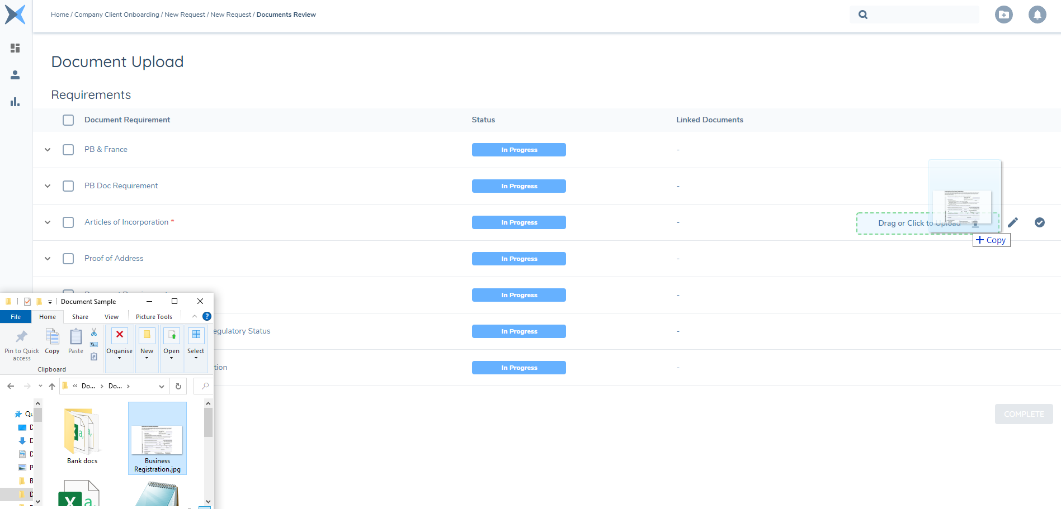The height and width of the screenshot is (509, 1061).
Task: Click the checkmark circle icon on Articles row
Action: (x=1039, y=222)
